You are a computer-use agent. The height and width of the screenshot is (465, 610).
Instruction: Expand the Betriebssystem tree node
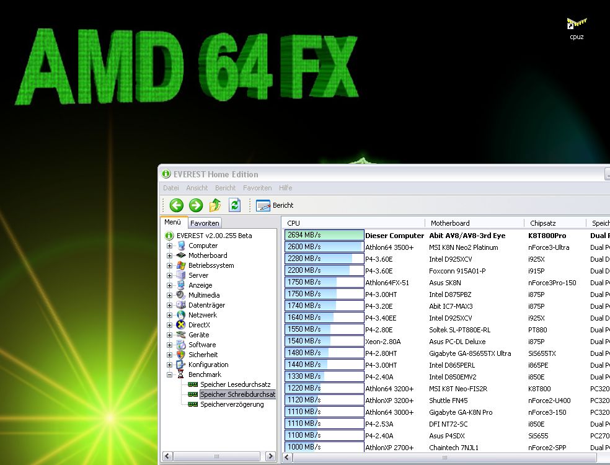click(x=170, y=266)
